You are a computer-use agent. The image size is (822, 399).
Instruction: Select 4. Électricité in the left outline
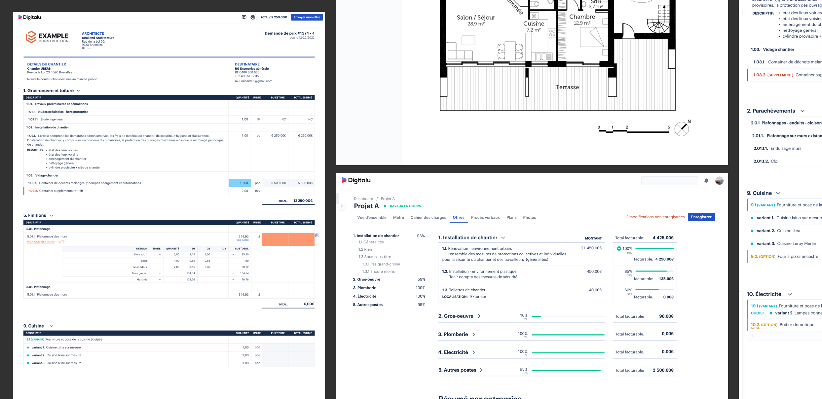(x=389, y=296)
